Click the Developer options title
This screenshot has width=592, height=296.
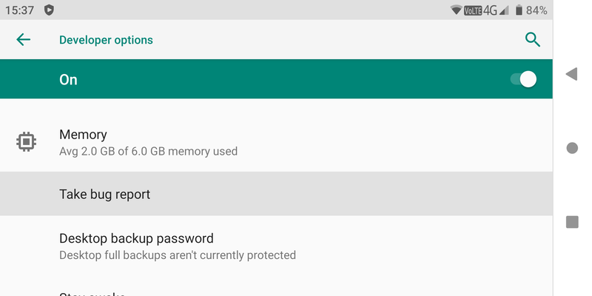click(x=106, y=40)
